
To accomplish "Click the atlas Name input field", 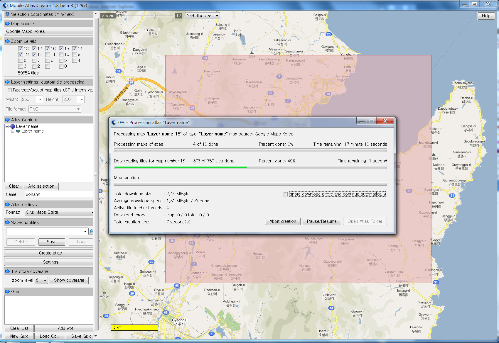I will click(x=59, y=194).
